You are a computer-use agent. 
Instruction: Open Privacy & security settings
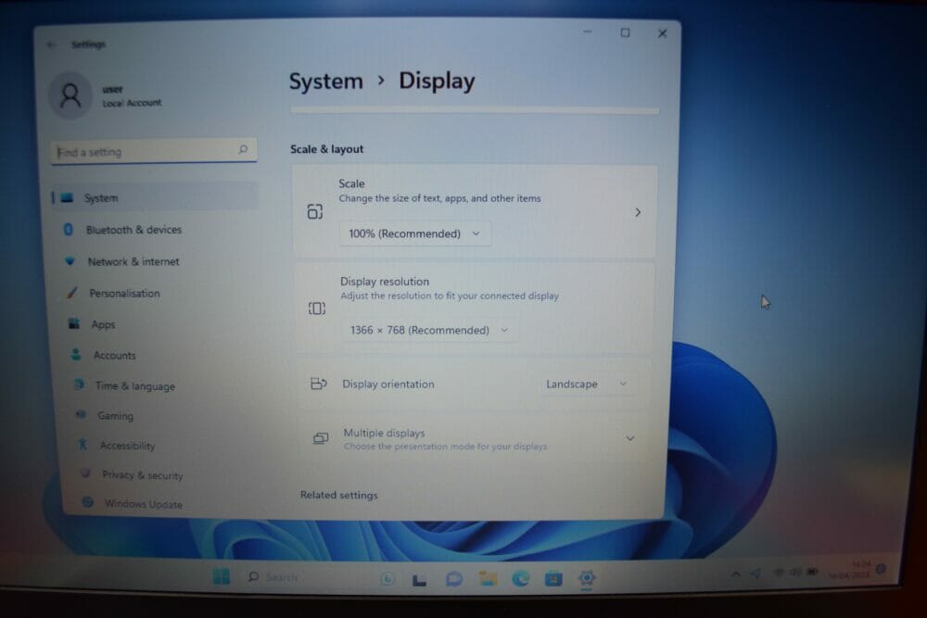[142, 475]
